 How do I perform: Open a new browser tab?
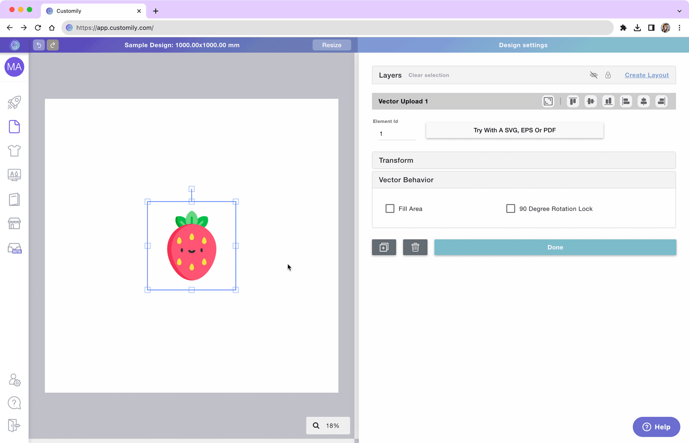(x=156, y=11)
